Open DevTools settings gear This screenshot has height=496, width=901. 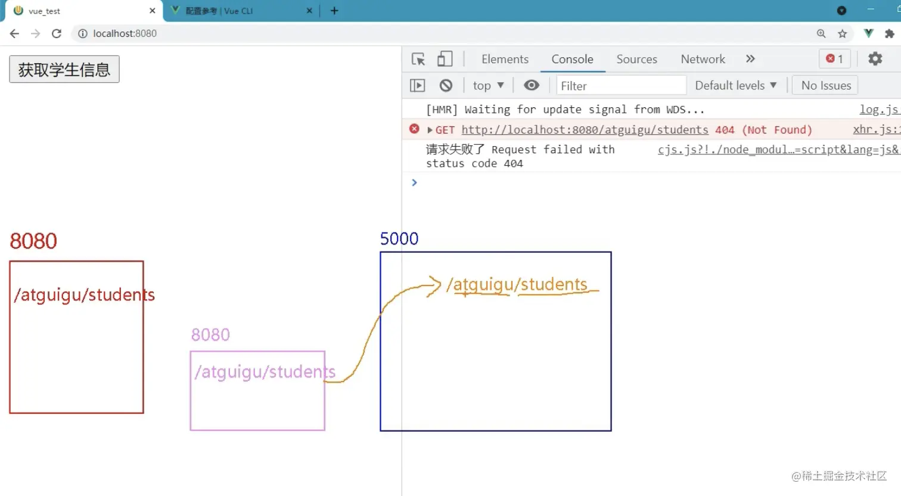coord(875,58)
